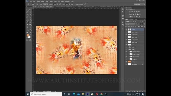The image size is (171, 96).
Task: Expand Group 2 folder arrow
Action: 128,47
